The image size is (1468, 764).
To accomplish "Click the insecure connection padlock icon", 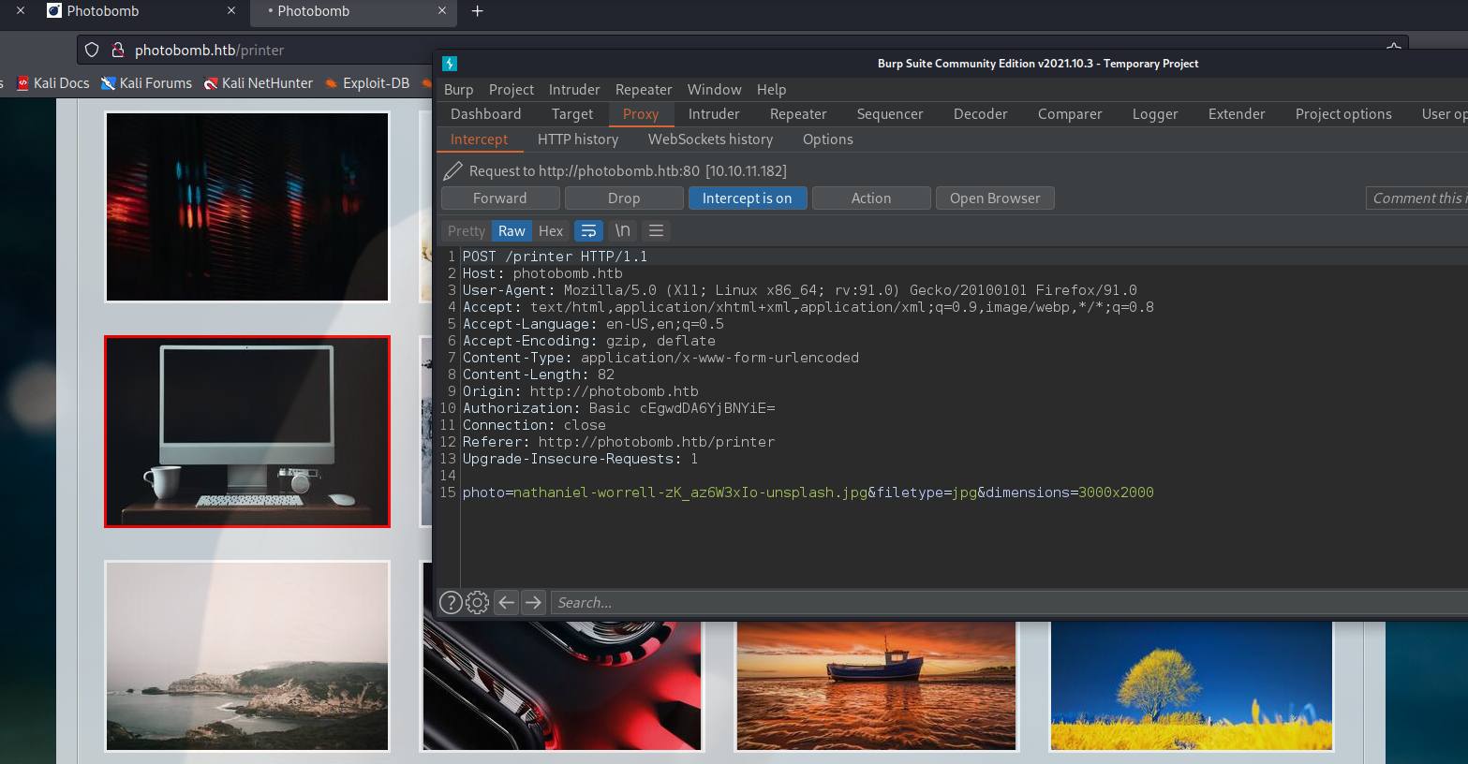I will tap(118, 50).
